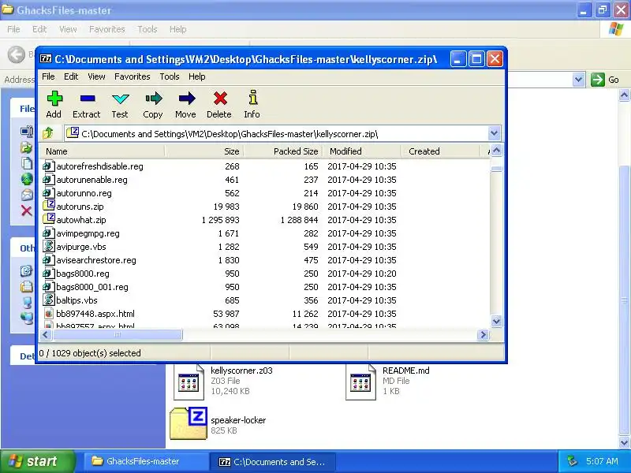631x473 pixels.
Task: Click the file list's horizontal scrollbar thumb
Action: (x=117, y=334)
